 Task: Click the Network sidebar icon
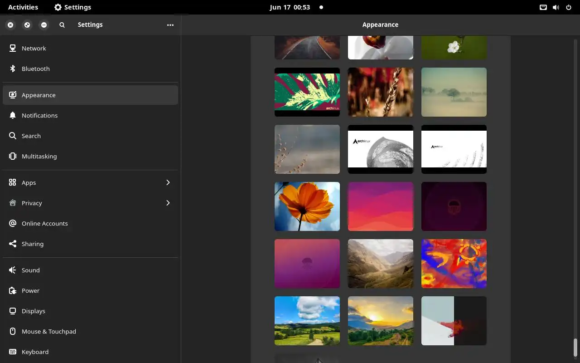13,48
